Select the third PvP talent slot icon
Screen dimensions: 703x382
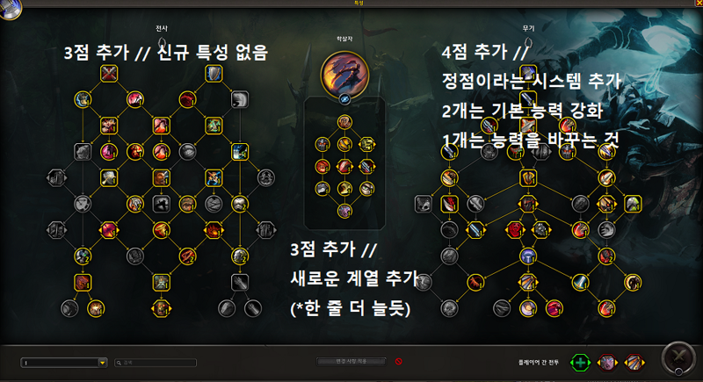(634, 363)
